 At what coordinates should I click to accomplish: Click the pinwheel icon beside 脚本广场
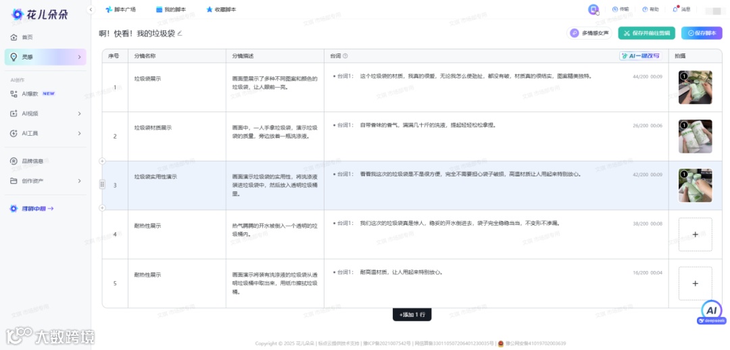tap(109, 9)
